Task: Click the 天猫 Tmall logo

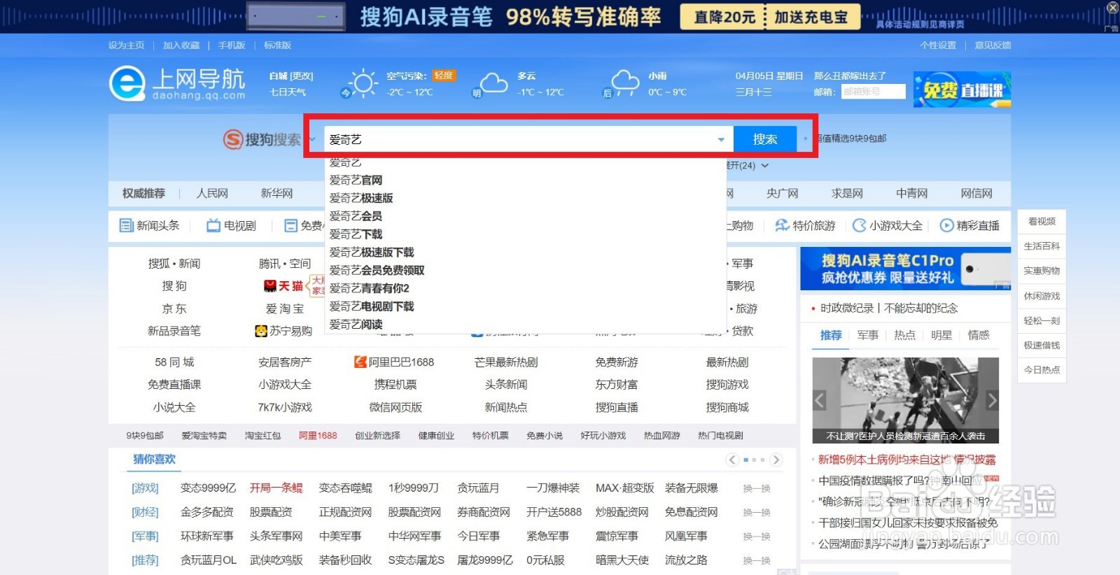Action: tap(283, 285)
